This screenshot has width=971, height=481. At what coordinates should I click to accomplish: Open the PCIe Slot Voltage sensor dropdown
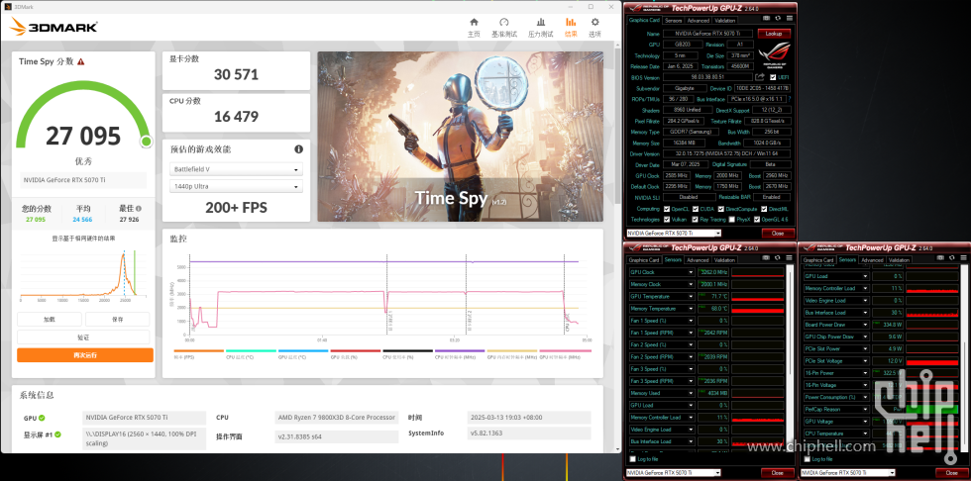tap(865, 361)
